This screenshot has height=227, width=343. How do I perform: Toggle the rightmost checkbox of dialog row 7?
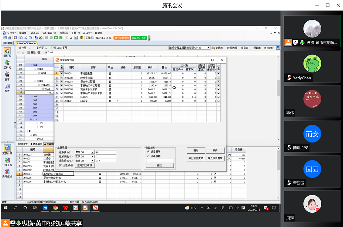(x=218, y=97)
